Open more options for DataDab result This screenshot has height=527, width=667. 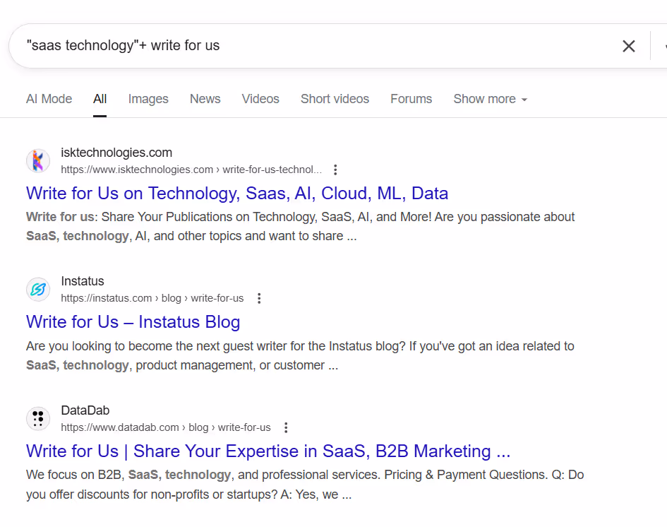tap(286, 427)
